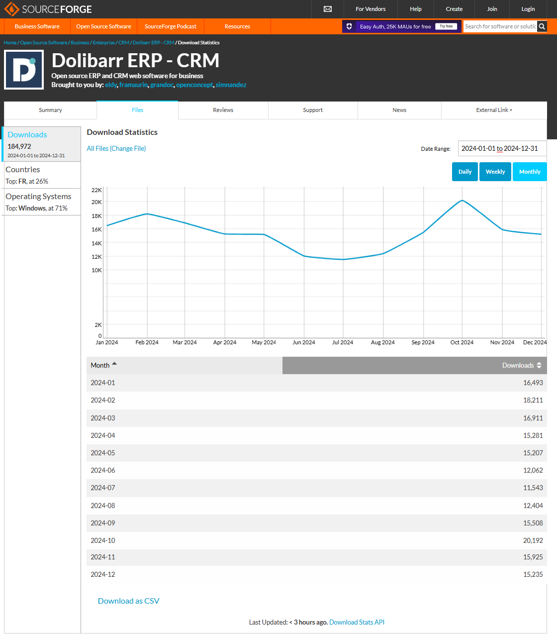
Task: Click Enterprise breadcrumb link
Action: (x=103, y=43)
